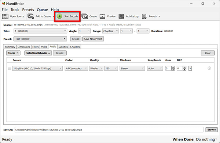Open the AAC (avcodec) Codec dropdown
This screenshot has height=143, width=220.
click(x=76, y=68)
